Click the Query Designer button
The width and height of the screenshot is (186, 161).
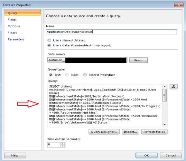[x=104, y=132]
